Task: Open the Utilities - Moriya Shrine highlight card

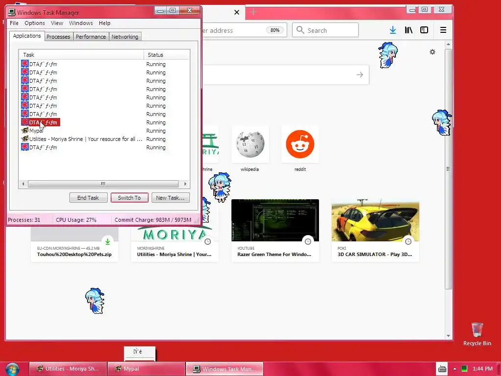Action: pyautogui.click(x=175, y=244)
